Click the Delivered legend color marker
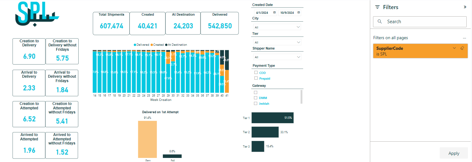This screenshot has height=162, width=472. point(135,45)
